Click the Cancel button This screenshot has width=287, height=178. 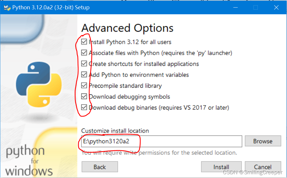(x=263, y=167)
